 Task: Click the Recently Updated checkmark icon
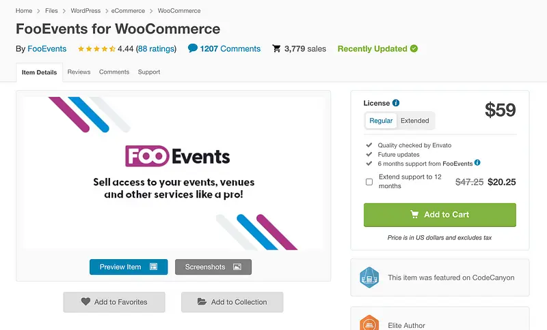414,48
